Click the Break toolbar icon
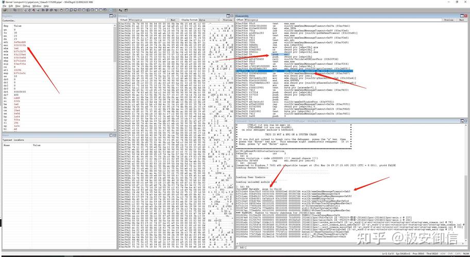The width and height of the screenshot is (470, 257). (x=38, y=10)
